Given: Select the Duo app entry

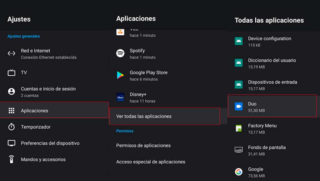Looking at the screenshot, I should coord(272,106).
